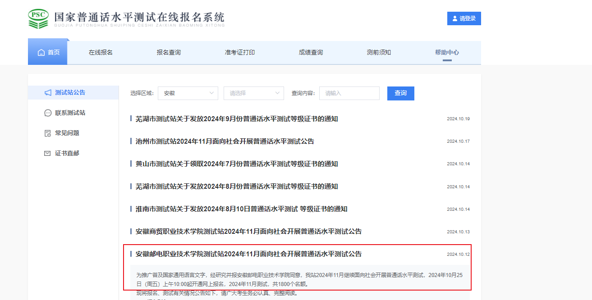Click the document icon beside 常见问题
592x300 pixels.
(48, 133)
